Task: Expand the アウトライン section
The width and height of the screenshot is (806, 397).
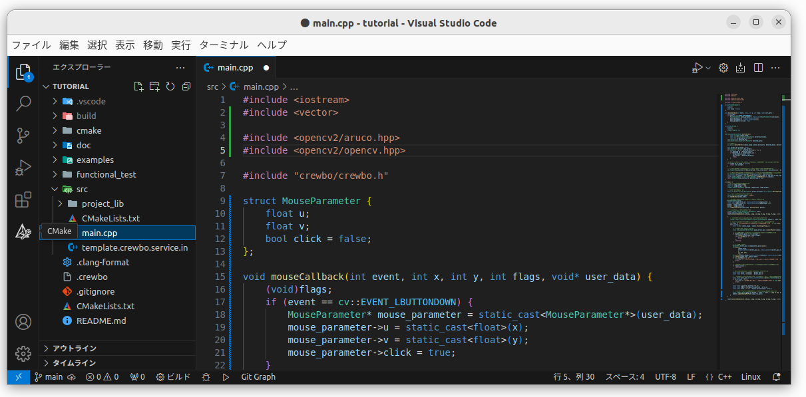Action: pos(117,348)
